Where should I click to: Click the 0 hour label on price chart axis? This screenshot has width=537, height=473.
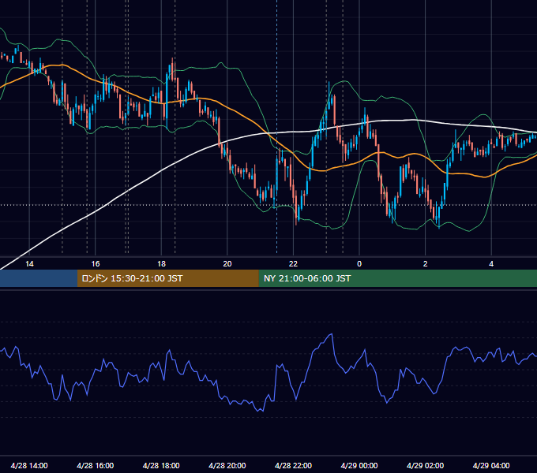point(359,263)
